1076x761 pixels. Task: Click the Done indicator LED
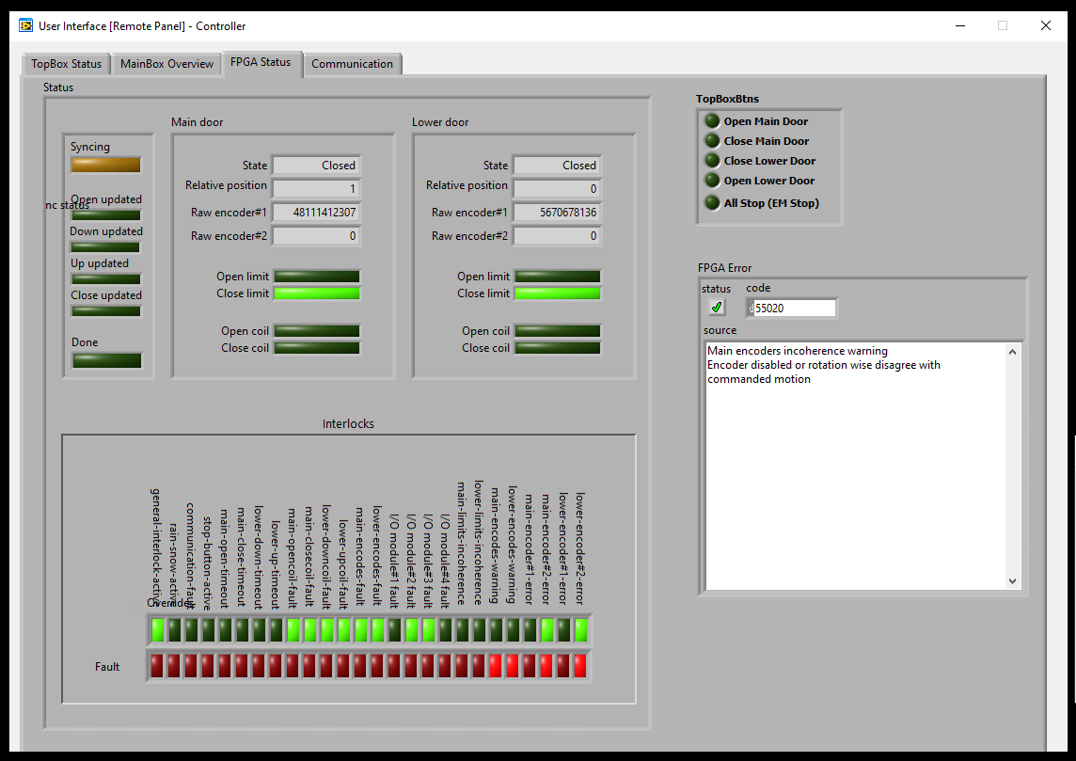pyautogui.click(x=107, y=360)
